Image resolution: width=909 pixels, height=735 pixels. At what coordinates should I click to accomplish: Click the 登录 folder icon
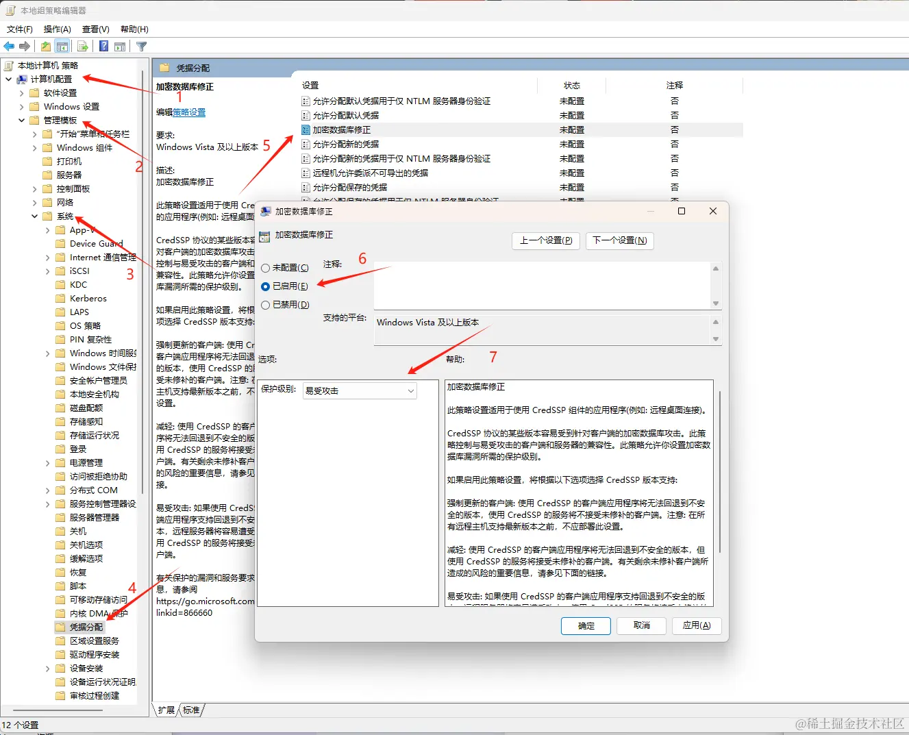(61, 449)
